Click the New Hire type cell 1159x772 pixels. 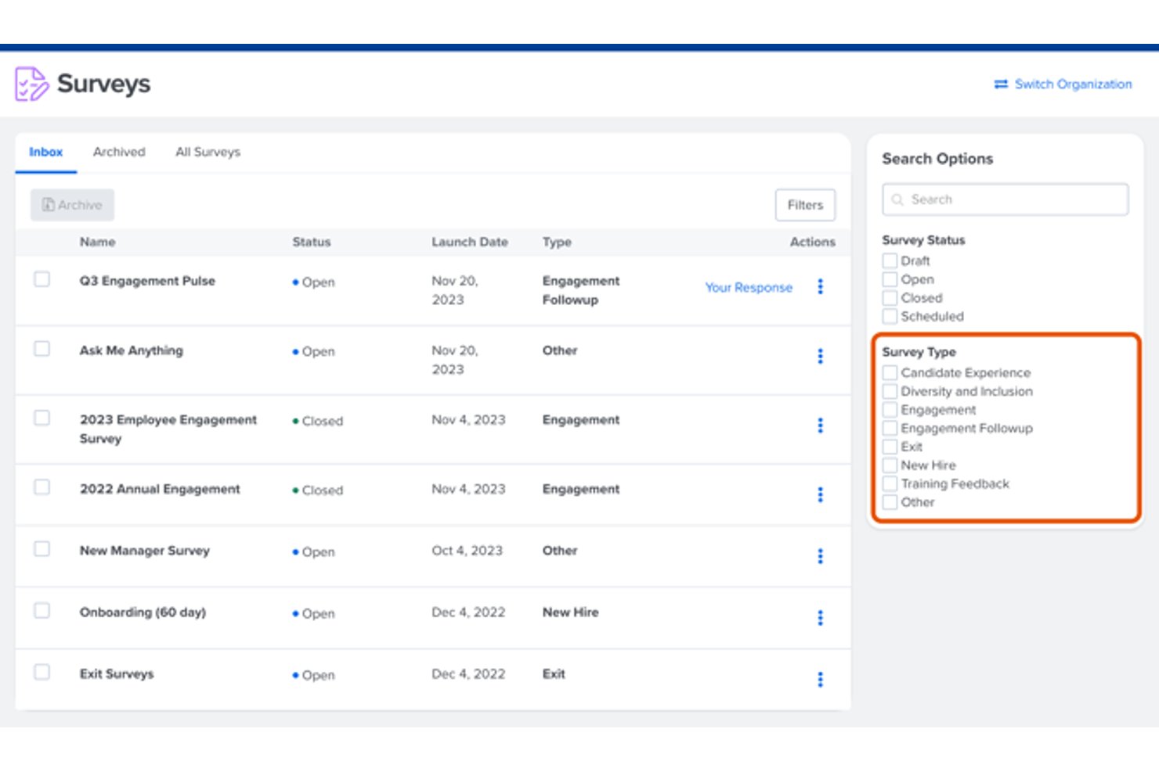(570, 612)
